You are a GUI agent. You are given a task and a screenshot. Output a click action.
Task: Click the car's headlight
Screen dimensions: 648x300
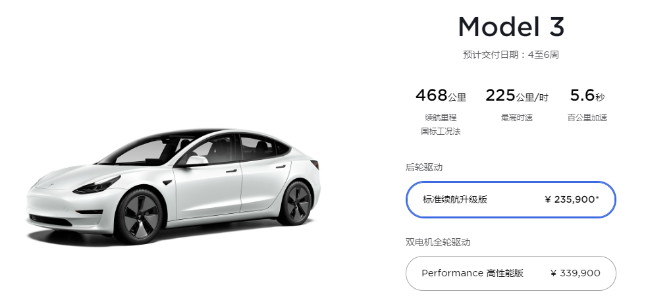96,186
